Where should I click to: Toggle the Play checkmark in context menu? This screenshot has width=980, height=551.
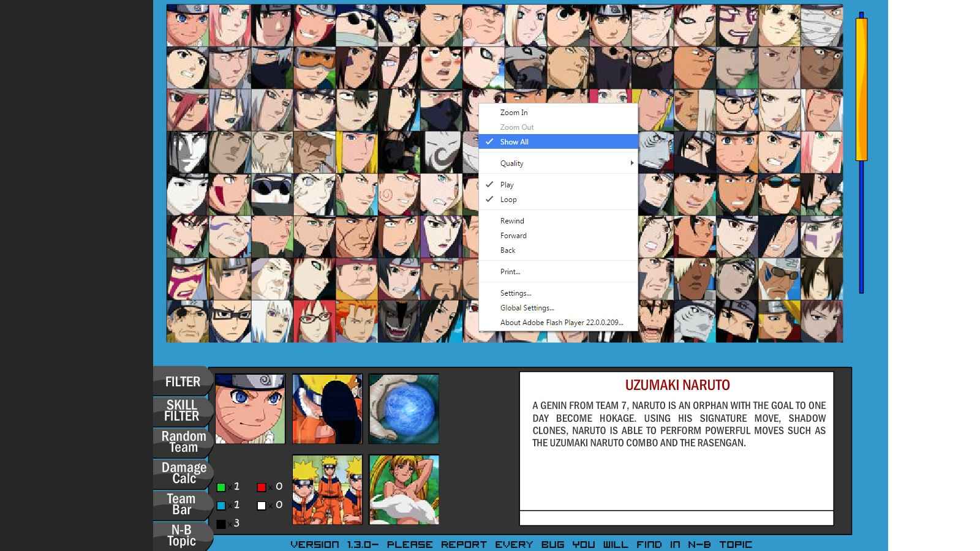(x=507, y=185)
